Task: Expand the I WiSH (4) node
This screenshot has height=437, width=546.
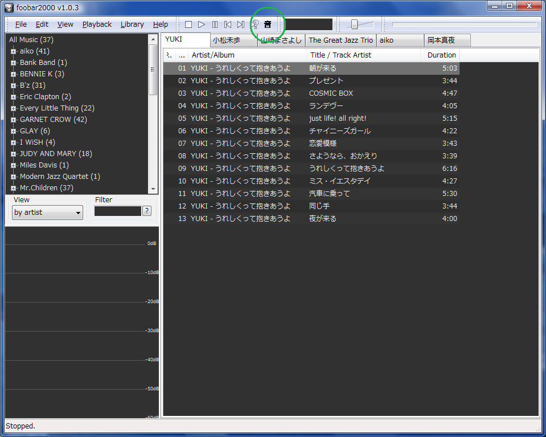Action: [13, 143]
